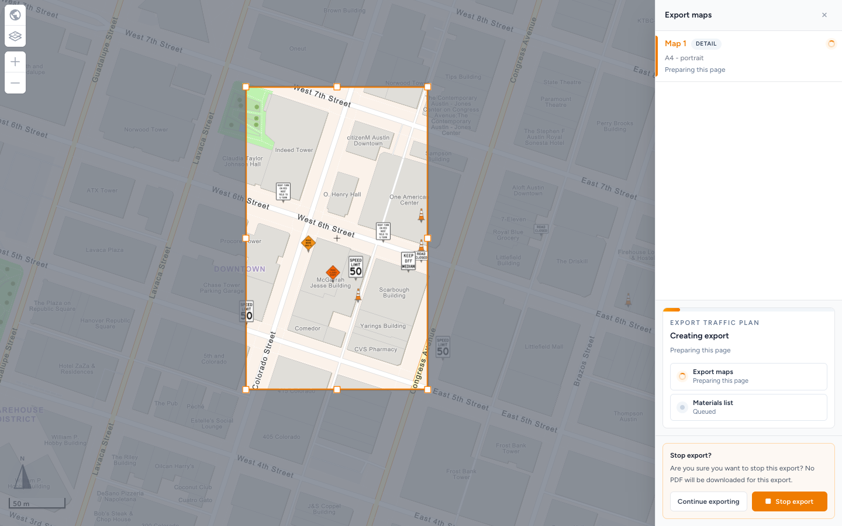Screen dimensions: 842x526
Task: Click the Map 1 loading spinner
Action: (x=831, y=44)
